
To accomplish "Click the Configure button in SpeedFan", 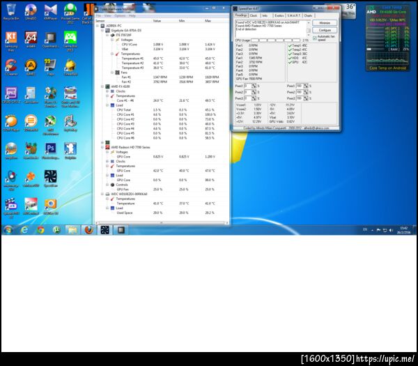I will [325, 31].
